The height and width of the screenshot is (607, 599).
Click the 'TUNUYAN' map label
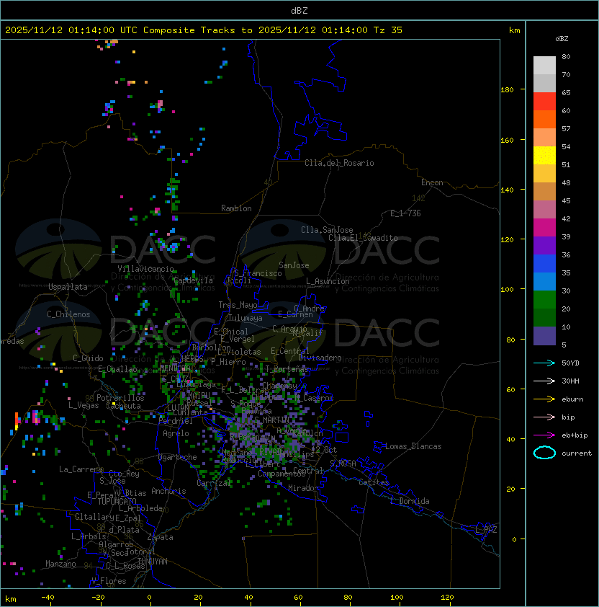[x=153, y=562]
